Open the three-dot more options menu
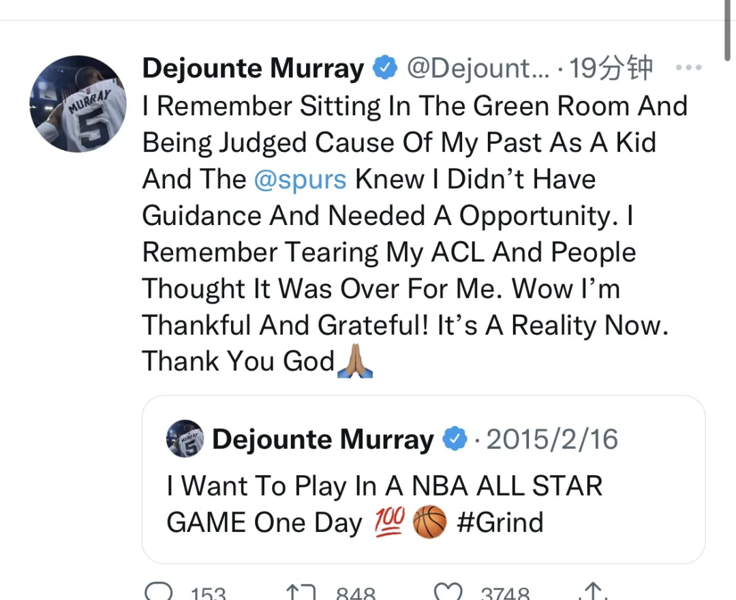The height and width of the screenshot is (600, 736). click(688, 67)
